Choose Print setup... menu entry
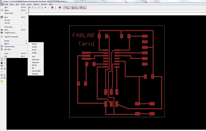 click(x=14, y=27)
